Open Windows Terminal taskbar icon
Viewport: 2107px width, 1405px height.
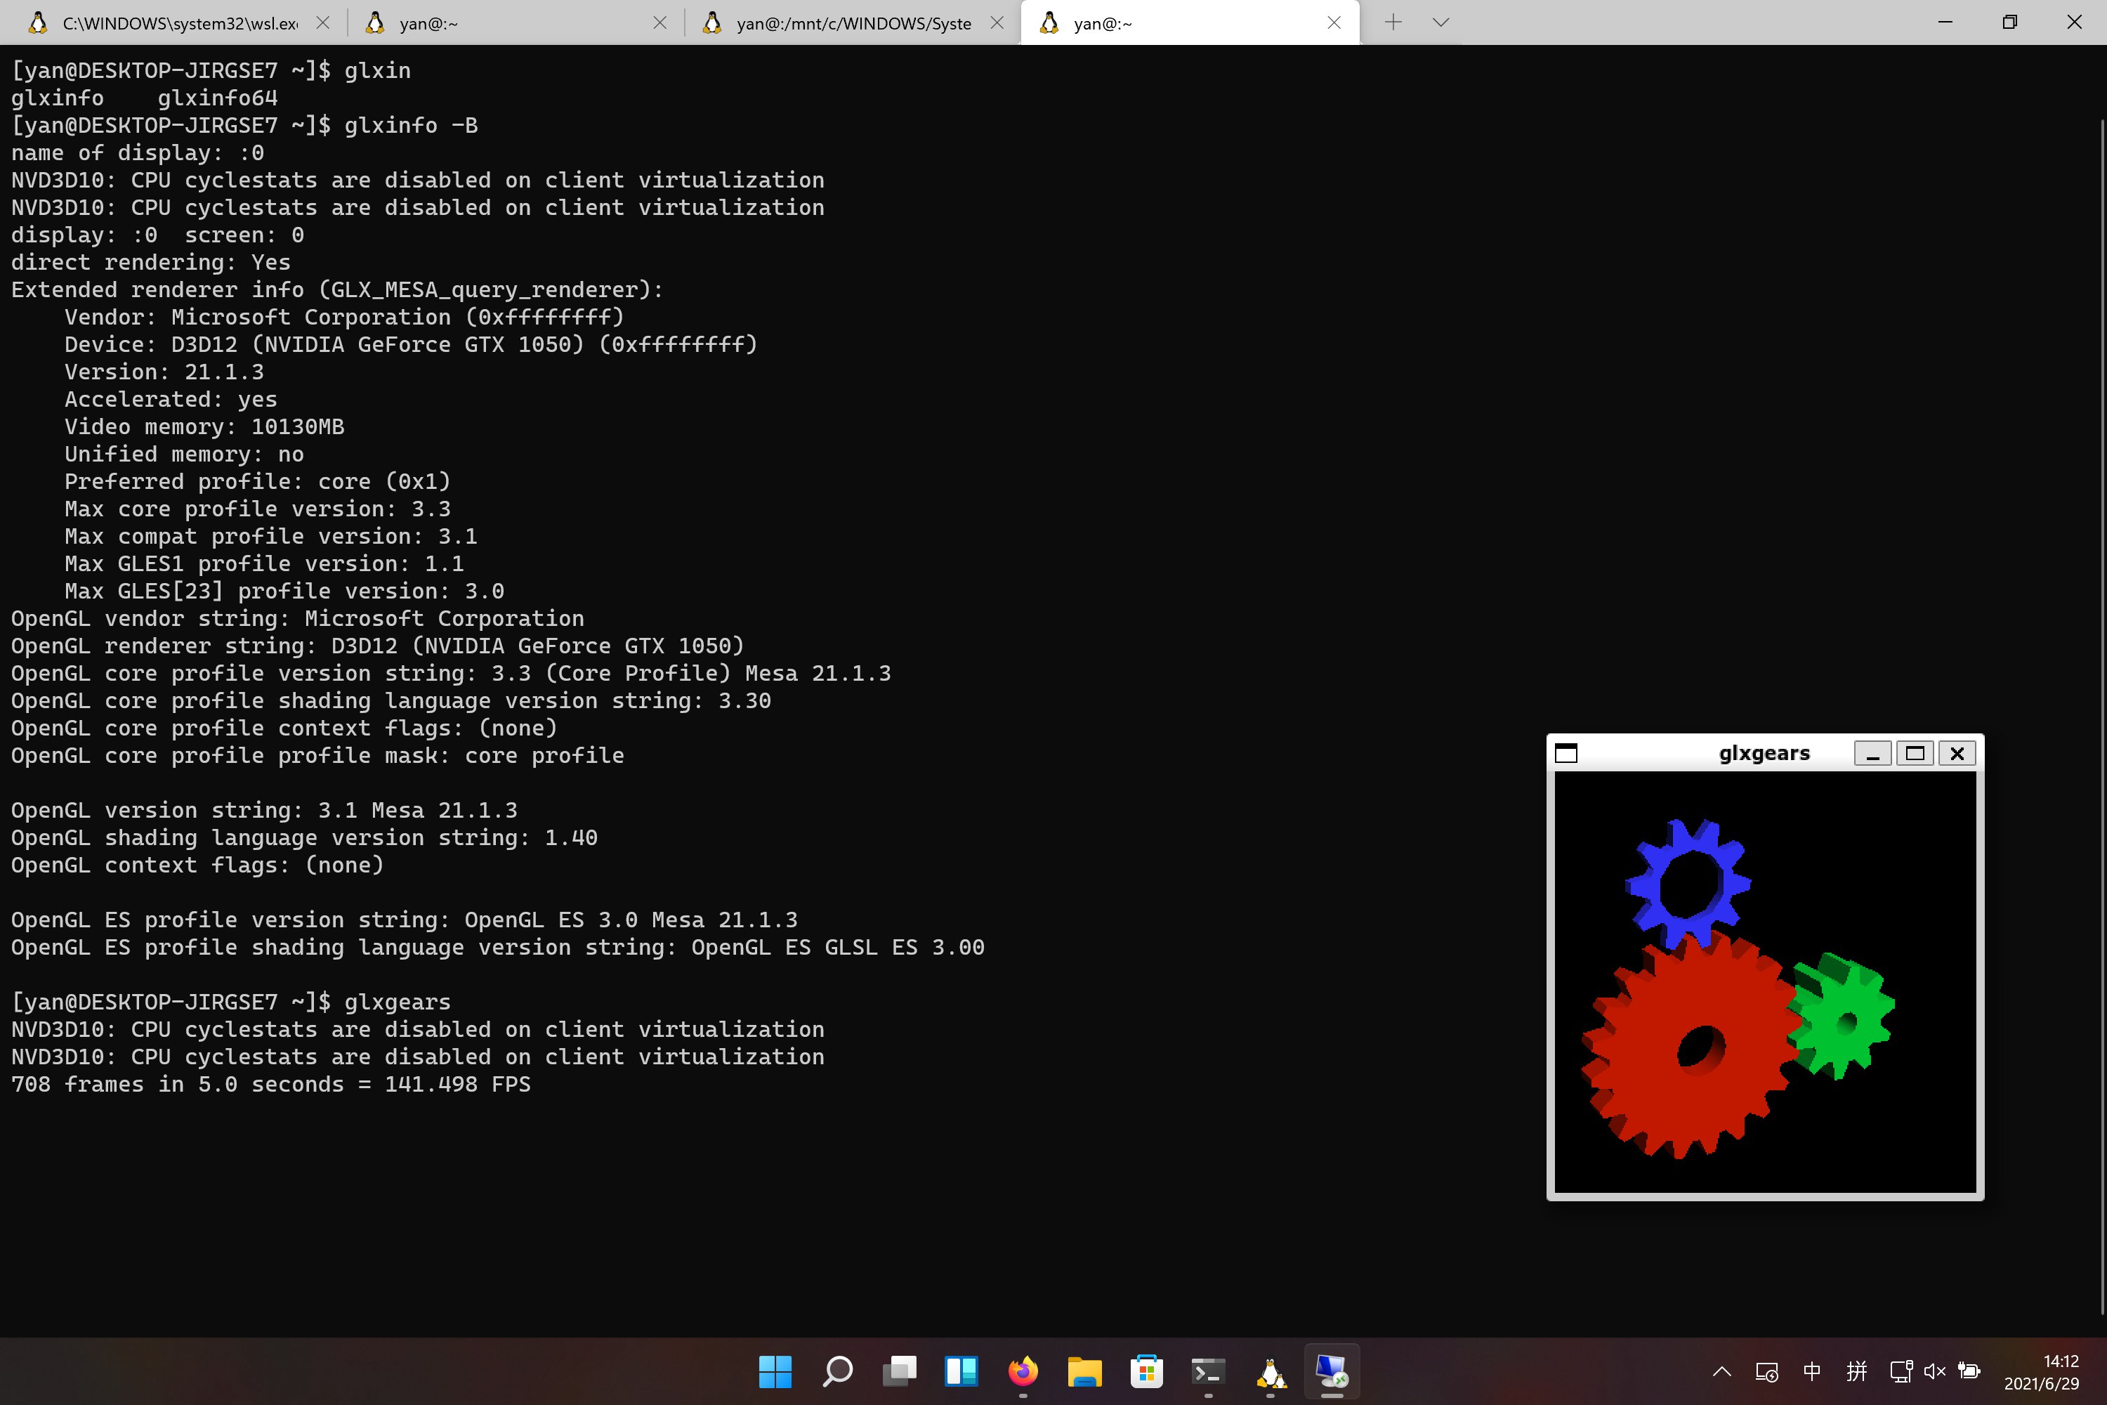tap(1209, 1371)
